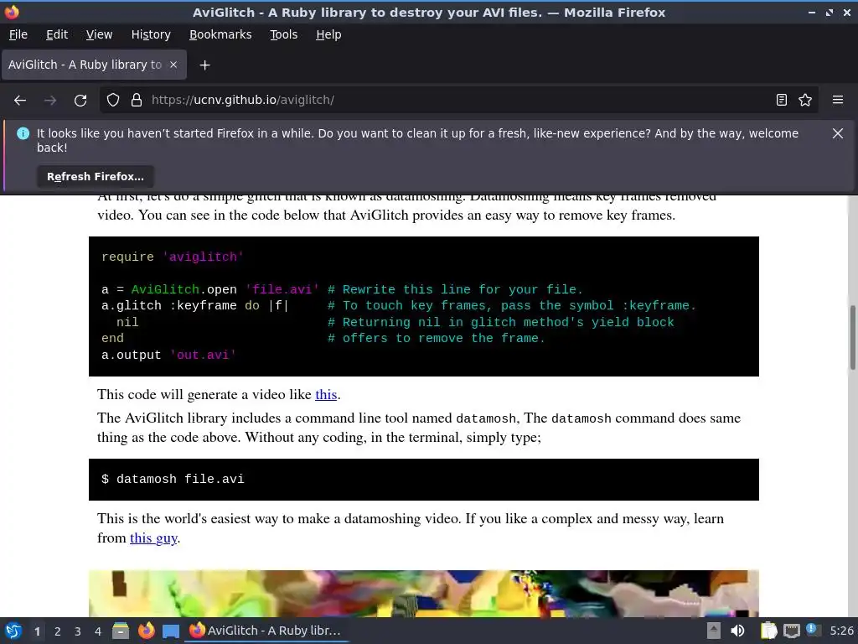Screen dimensions: 858x644
Task: Follow the 'this' video link
Action: click(x=326, y=395)
